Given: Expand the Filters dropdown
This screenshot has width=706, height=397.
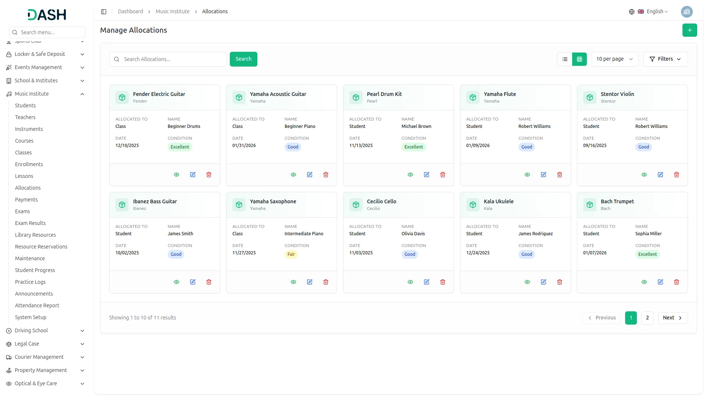Looking at the screenshot, I should (665, 59).
